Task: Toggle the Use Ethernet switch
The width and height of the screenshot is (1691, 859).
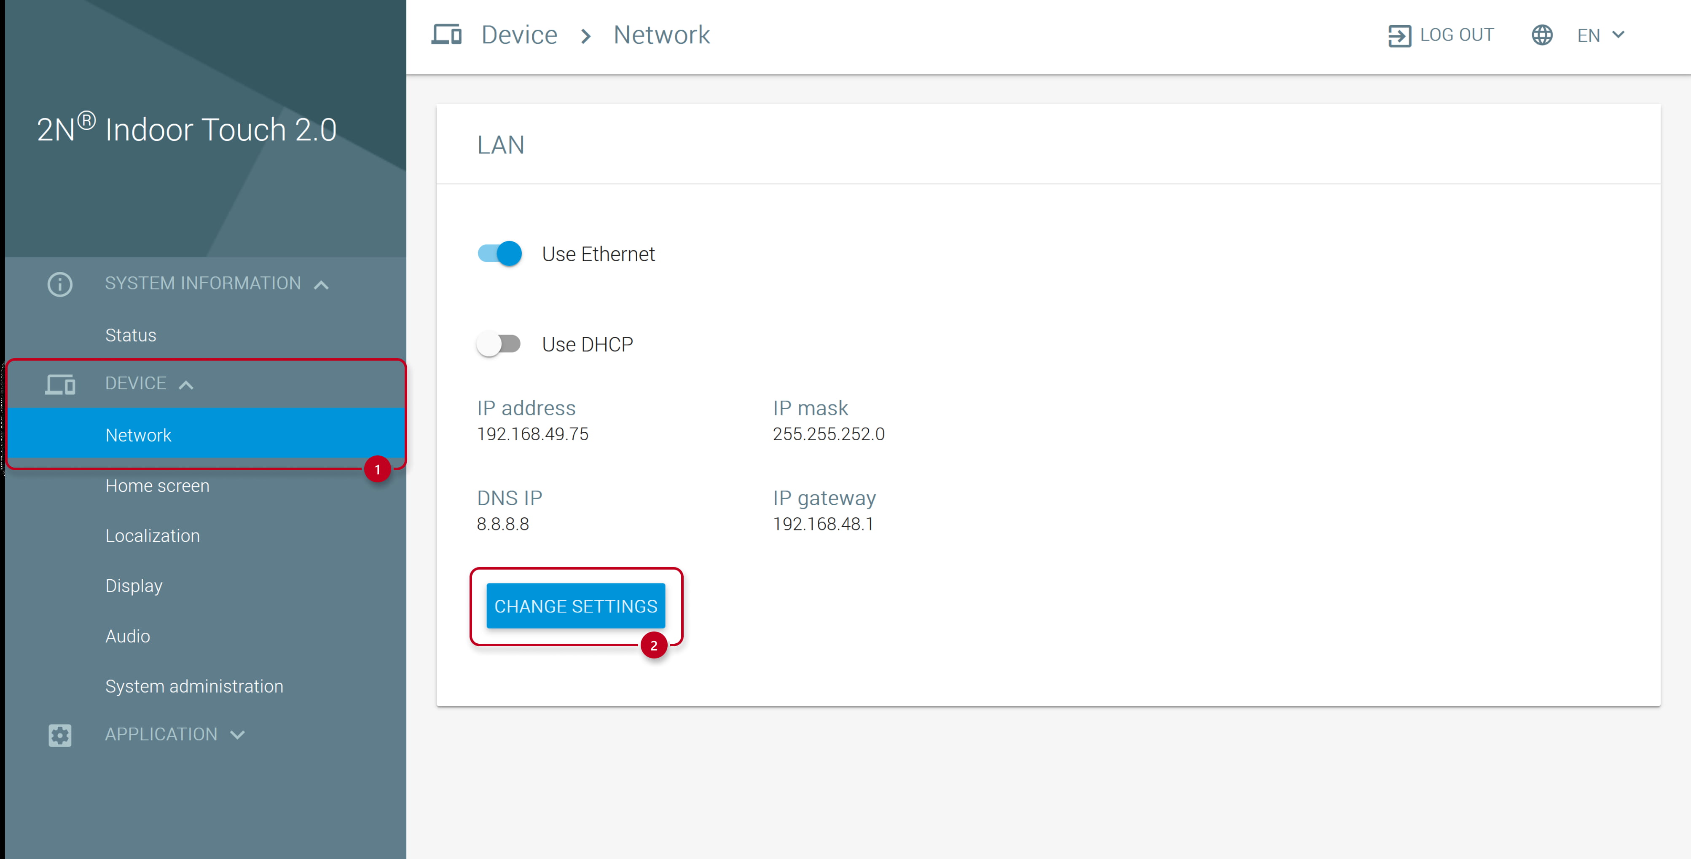Action: [x=499, y=253]
